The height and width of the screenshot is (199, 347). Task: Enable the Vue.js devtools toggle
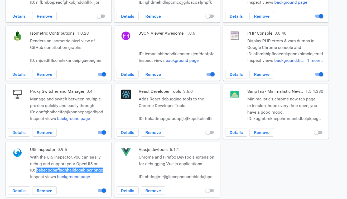(210, 191)
